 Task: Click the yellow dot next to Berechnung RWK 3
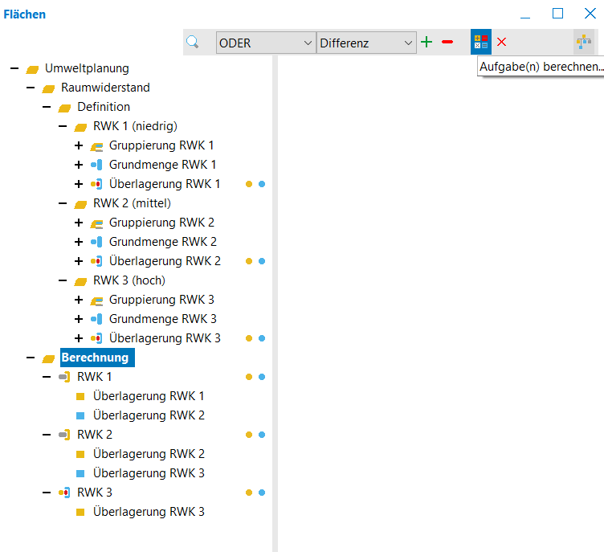(x=249, y=493)
